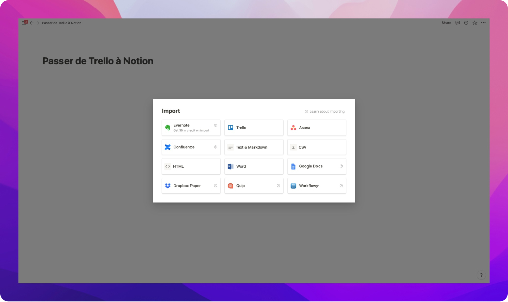Screen dimensions: 508x302
Task: Open Dropbox Paper import help icon
Action: click(x=215, y=186)
